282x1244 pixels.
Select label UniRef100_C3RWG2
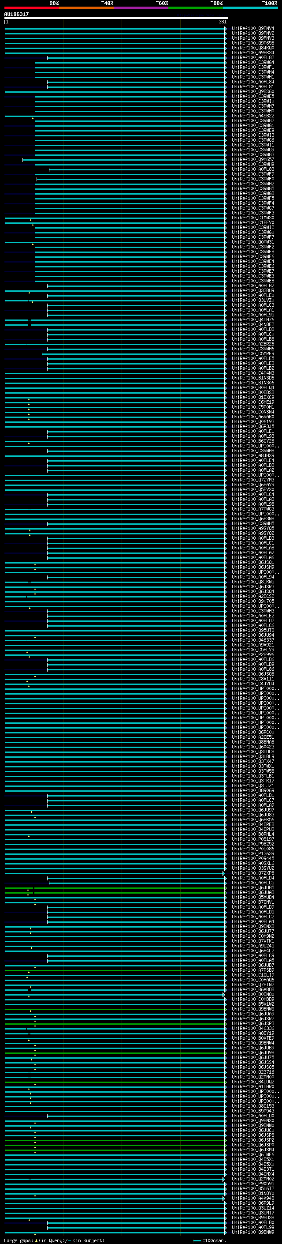[252, 121]
